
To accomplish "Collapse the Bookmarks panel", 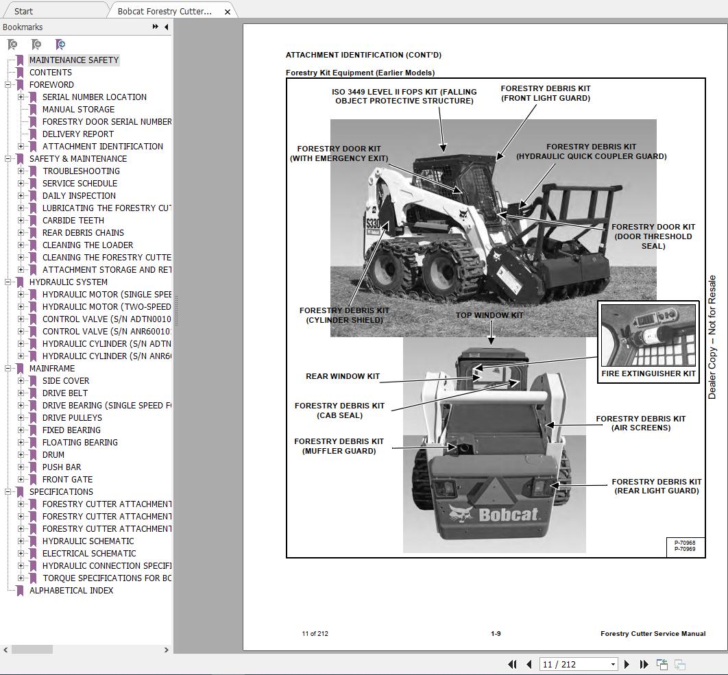I will point(167,27).
